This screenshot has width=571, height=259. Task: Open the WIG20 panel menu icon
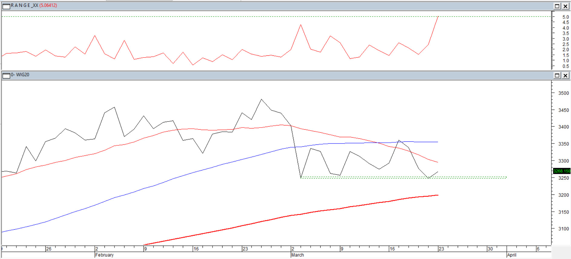coord(6,75)
